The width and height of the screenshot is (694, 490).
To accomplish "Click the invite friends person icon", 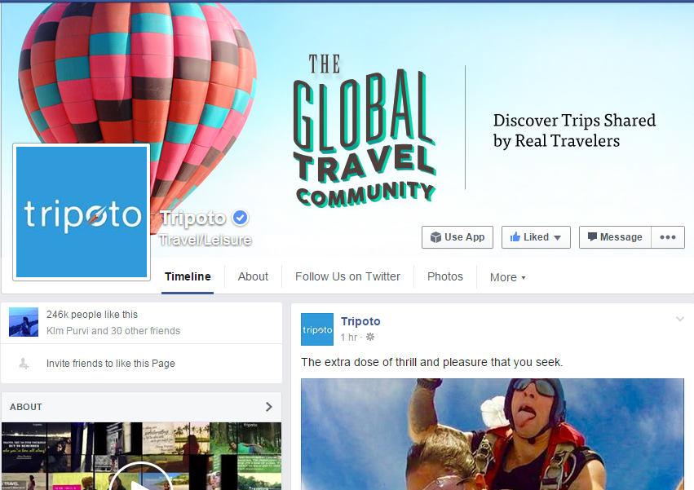I will pos(24,364).
